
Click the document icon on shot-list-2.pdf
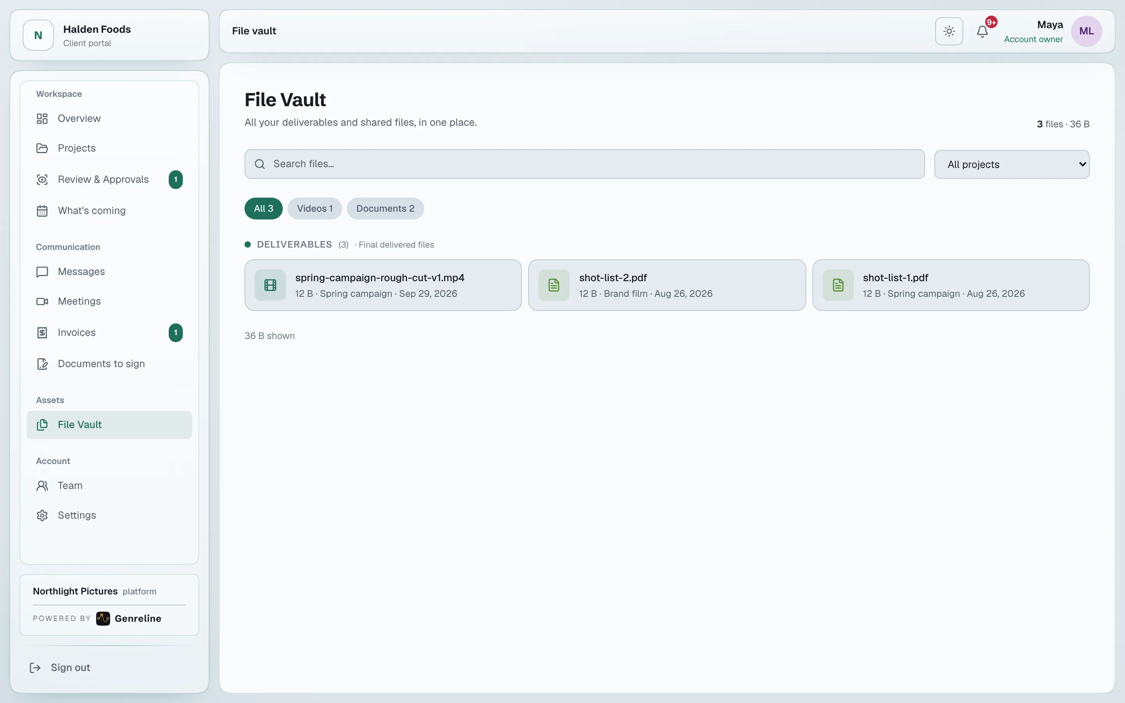554,285
